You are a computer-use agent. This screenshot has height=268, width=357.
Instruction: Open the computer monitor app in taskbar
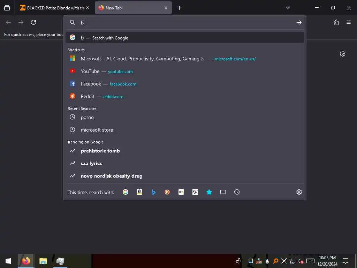pos(60,261)
